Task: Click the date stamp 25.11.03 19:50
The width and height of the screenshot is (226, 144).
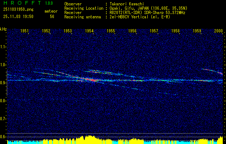Action: pyautogui.click(x=18, y=17)
